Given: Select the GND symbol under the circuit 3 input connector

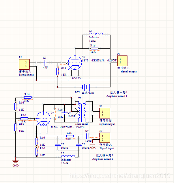Looking at the screenshot, I should click(92, 146).
